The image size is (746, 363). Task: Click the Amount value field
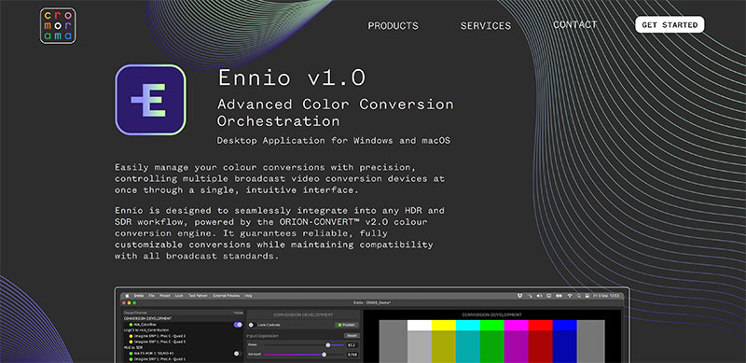tap(352, 355)
